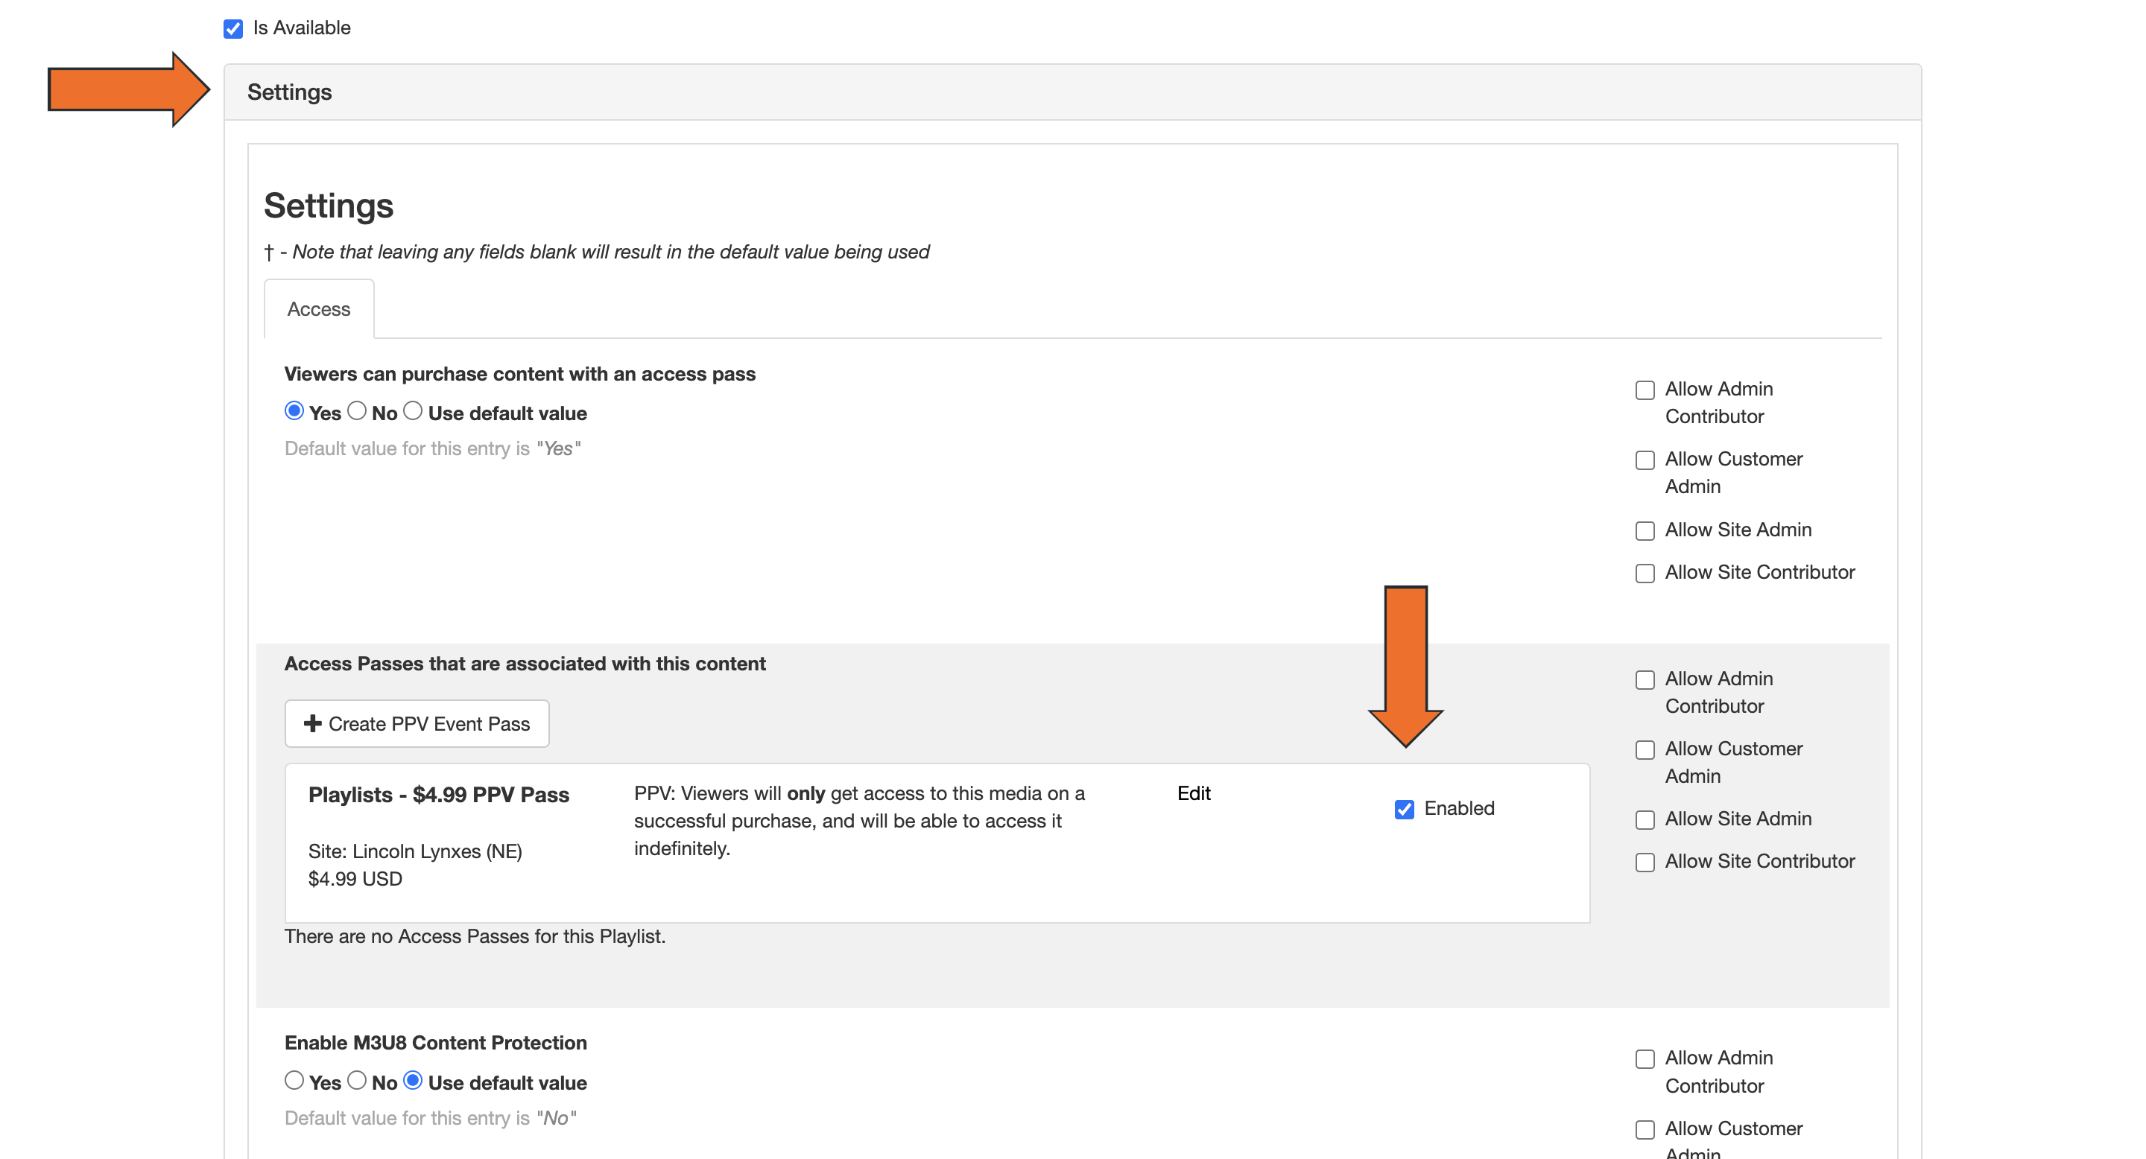Select No for Enable M3U8 Content Protection
Viewport: 2146px width, 1159px height.
358,1080
